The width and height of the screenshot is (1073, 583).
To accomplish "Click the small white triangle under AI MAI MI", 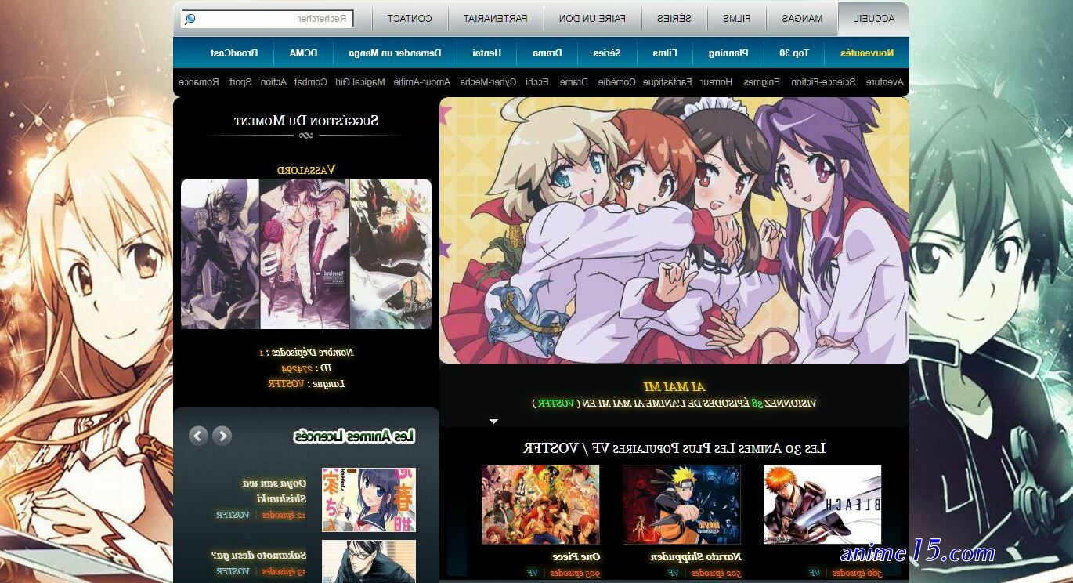I will [x=493, y=422].
